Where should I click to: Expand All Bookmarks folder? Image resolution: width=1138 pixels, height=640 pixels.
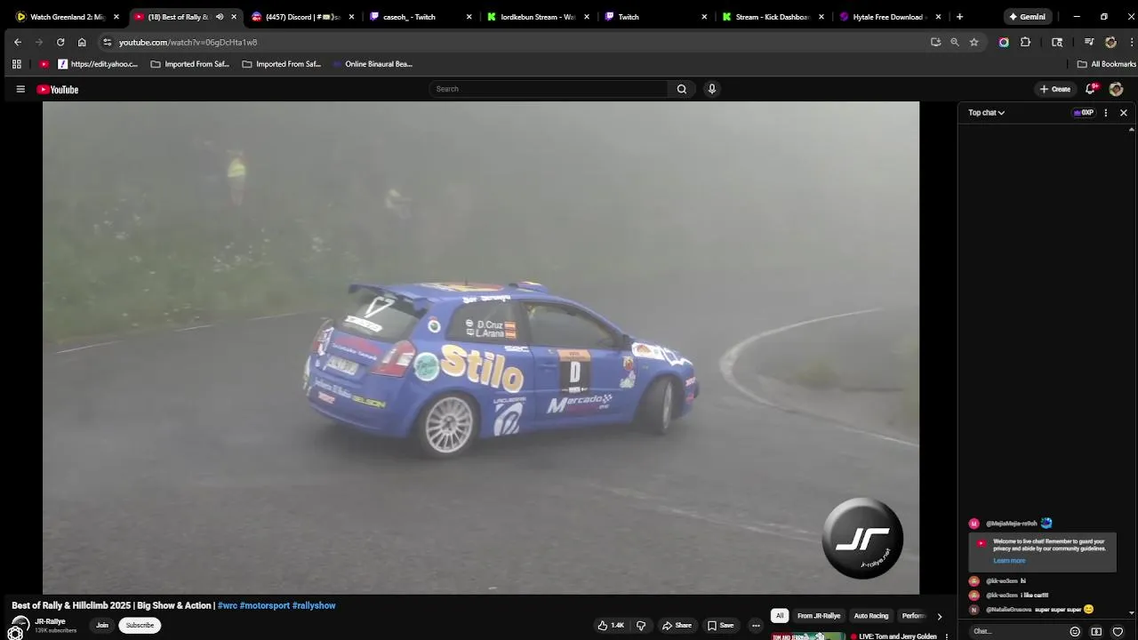click(1106, 64)
